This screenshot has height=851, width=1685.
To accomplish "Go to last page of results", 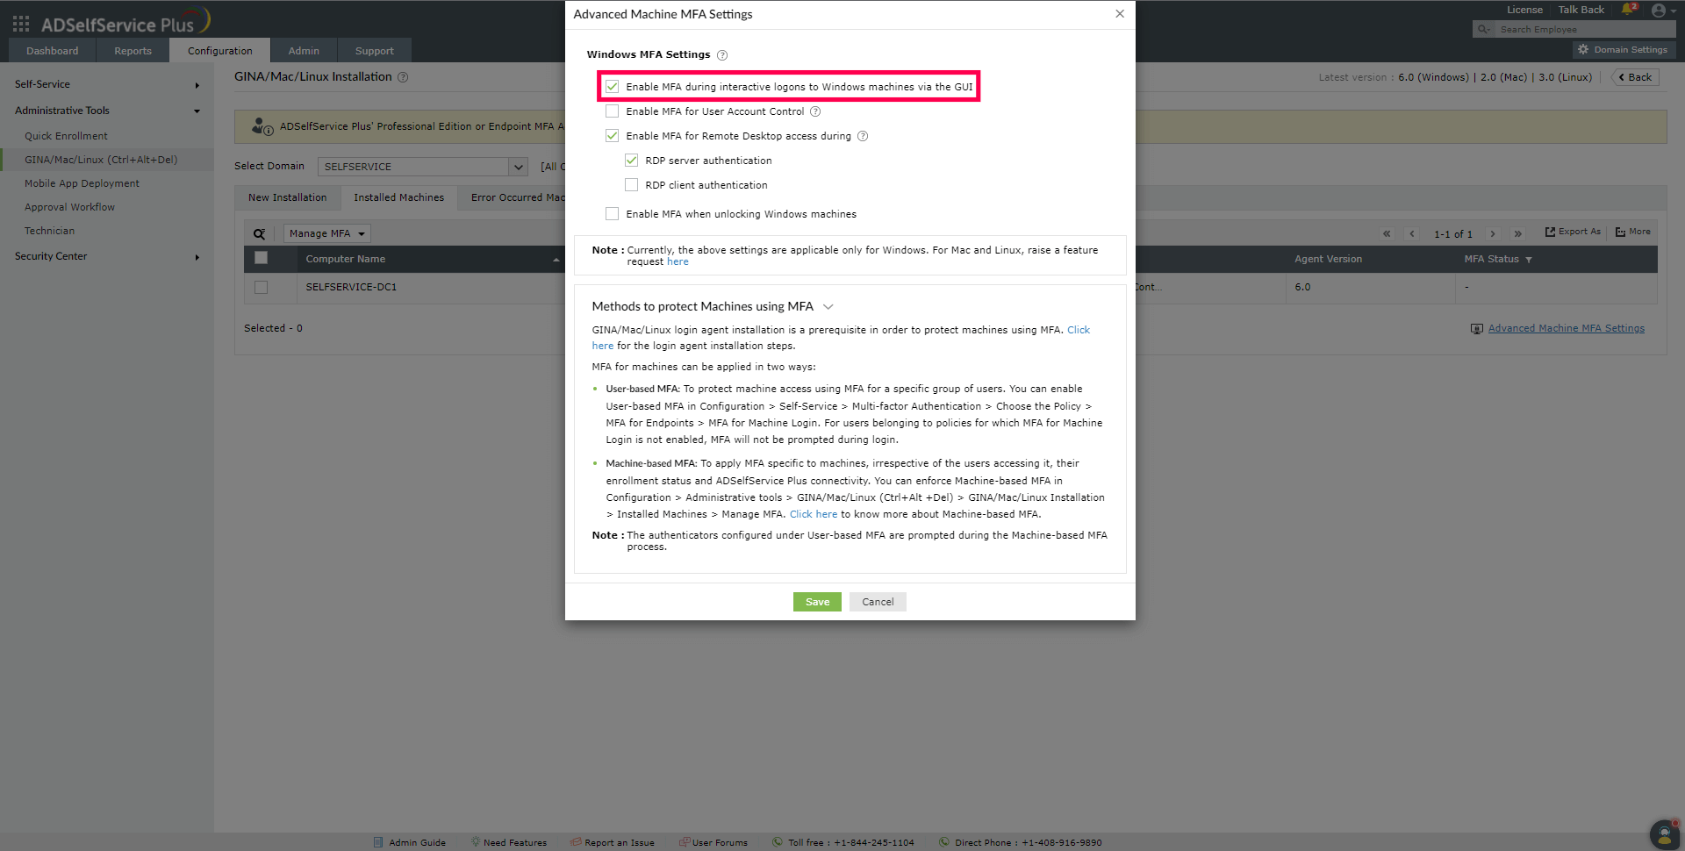I will tap(1517, 233).
